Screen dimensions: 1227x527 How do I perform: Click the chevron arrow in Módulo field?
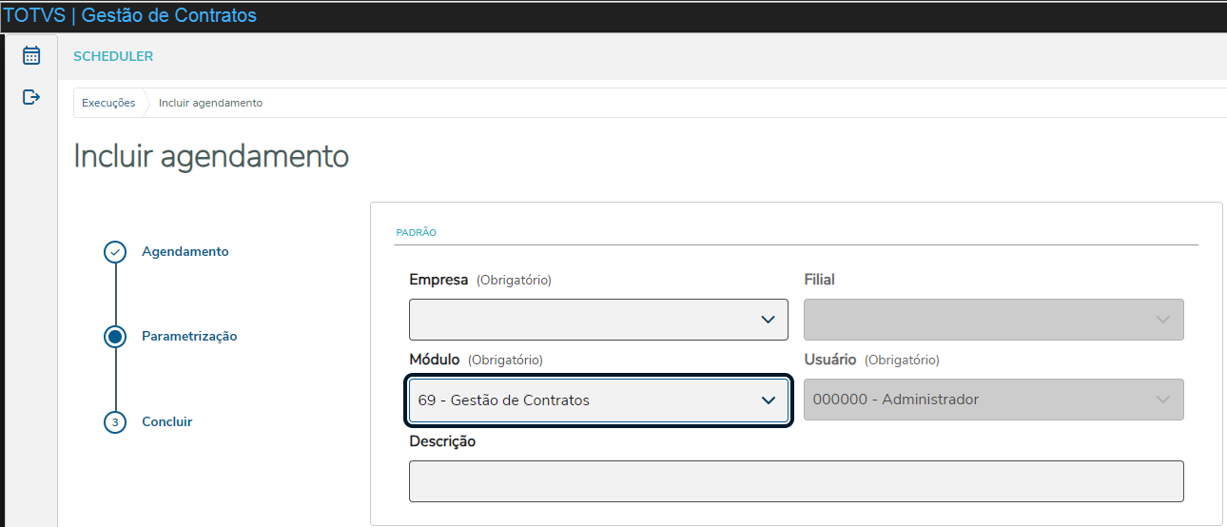[x=769, y=400]
